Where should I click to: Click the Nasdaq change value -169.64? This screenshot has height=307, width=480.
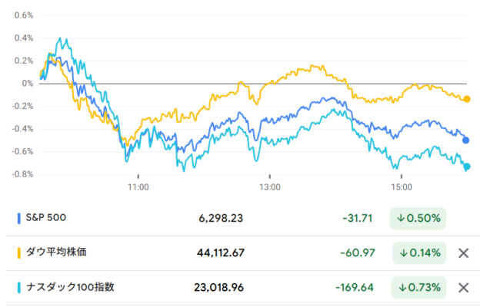point(355,288)
